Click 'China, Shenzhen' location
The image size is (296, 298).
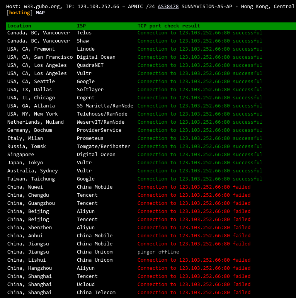click(29, 228)
